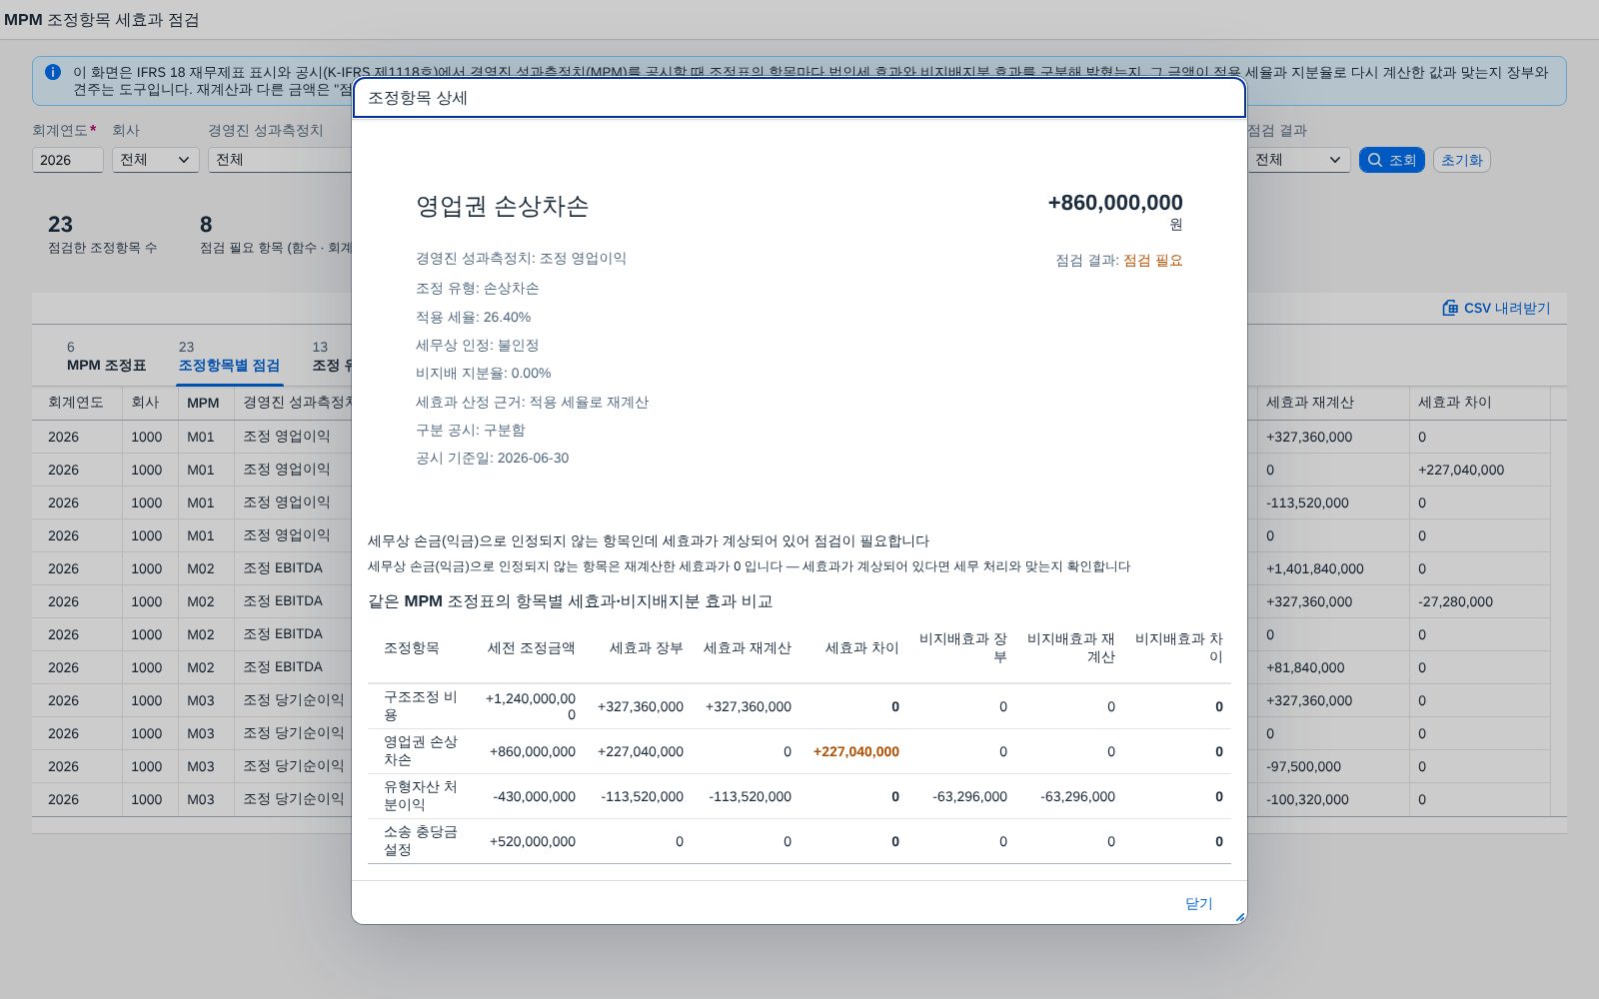Open the 회사 dropdown
1599x999 pixels.
coord(155,160)
